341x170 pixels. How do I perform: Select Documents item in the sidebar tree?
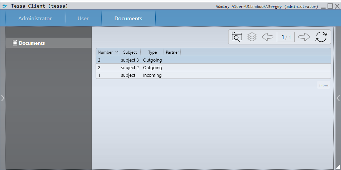click(x=32, y=43)
